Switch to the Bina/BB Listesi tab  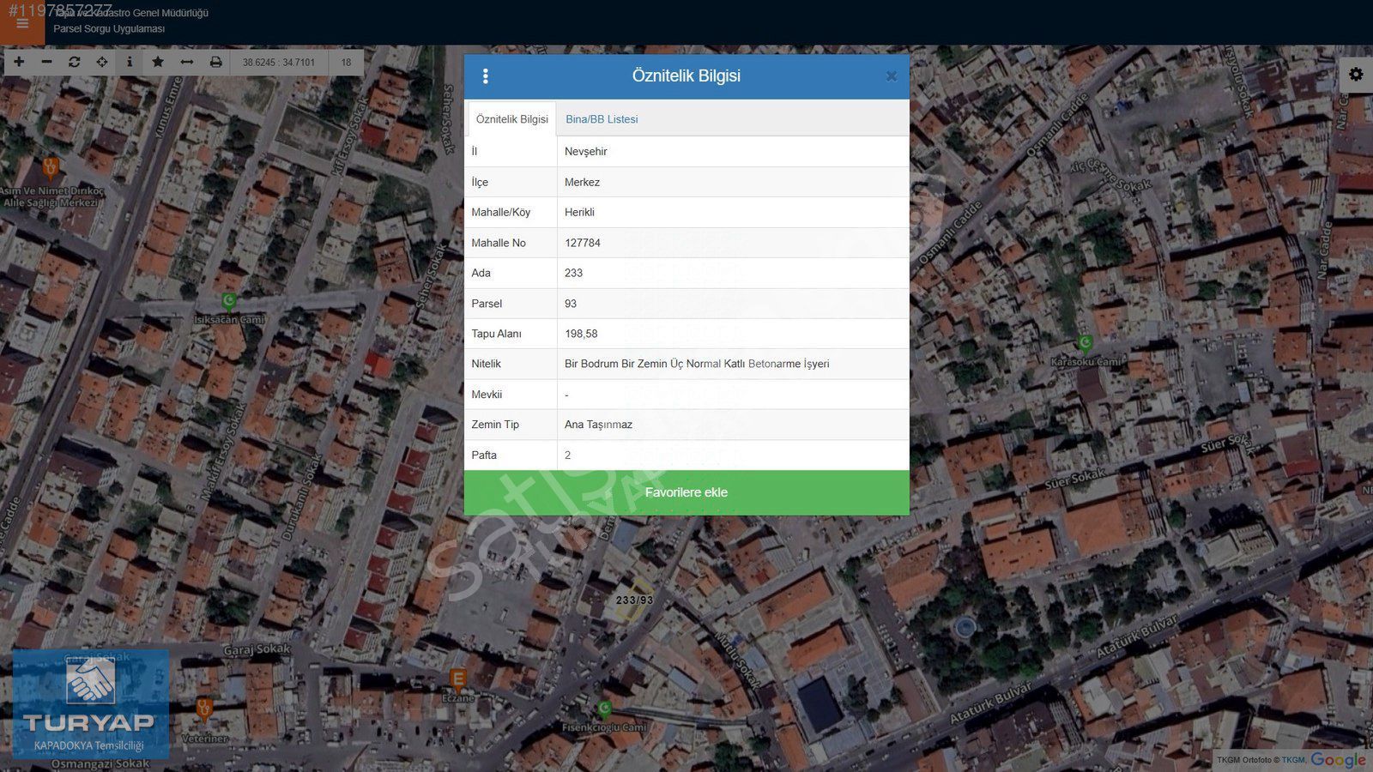(602, 119)
